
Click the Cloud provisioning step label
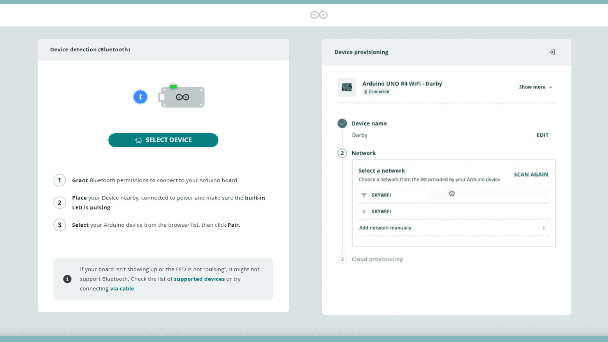point(377,259)
